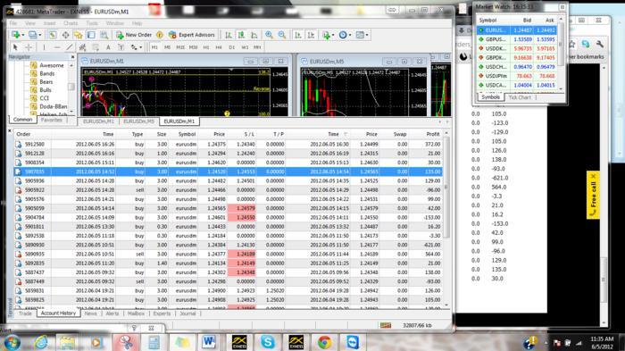This screenshot has width=625, height=351.
Task: Select the cursor arrow tool
Action: coord(15,47)
